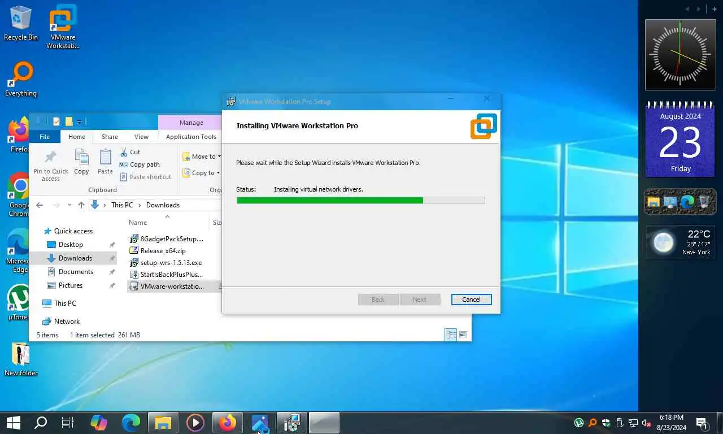Open Microsoft Edge on taskbar

[x=131, y=422]
